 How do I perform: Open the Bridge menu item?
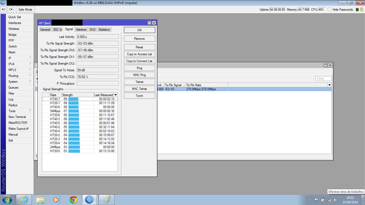[13, 35]
